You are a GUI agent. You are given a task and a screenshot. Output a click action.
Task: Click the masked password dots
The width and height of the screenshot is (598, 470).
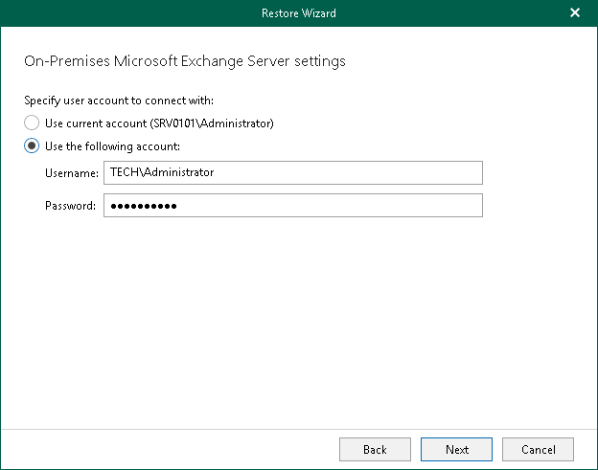[144, 206]
